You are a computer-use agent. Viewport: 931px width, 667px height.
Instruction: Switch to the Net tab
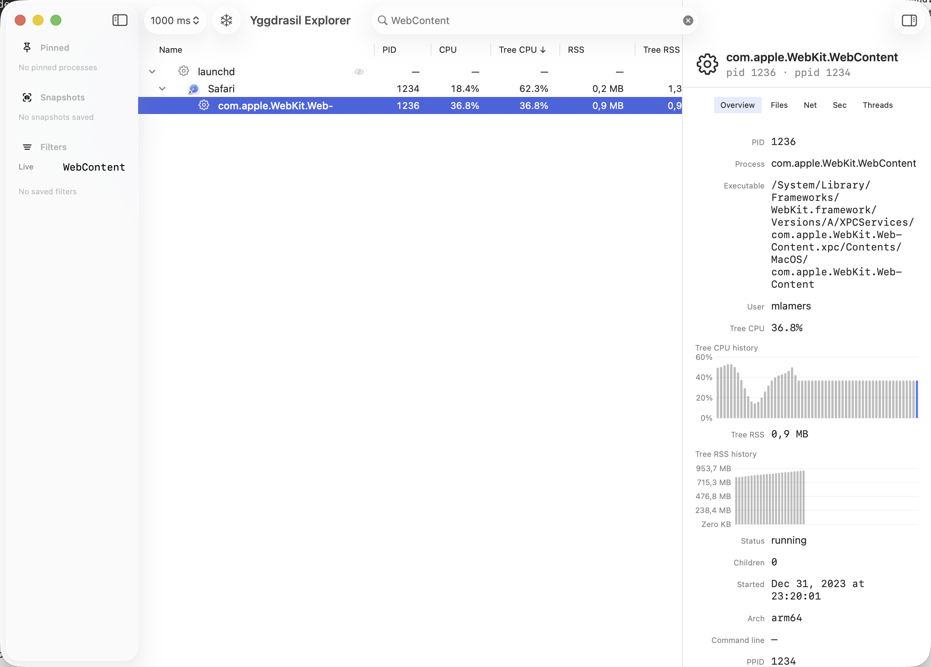point(810,105)
